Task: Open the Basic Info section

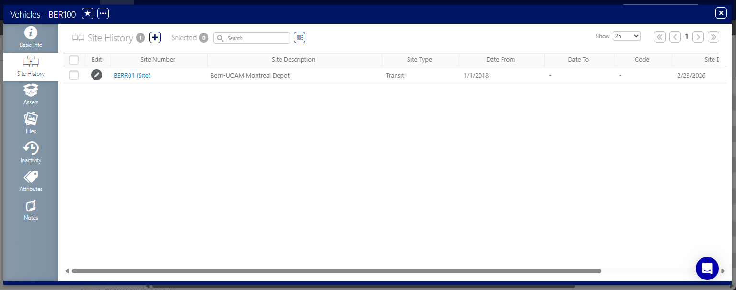Action: (31, 38)
